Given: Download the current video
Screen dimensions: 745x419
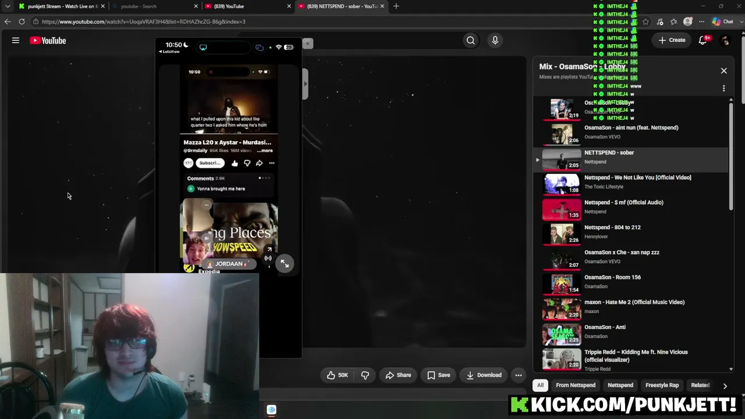Looking at the screenshot, I should pos(484,375).
